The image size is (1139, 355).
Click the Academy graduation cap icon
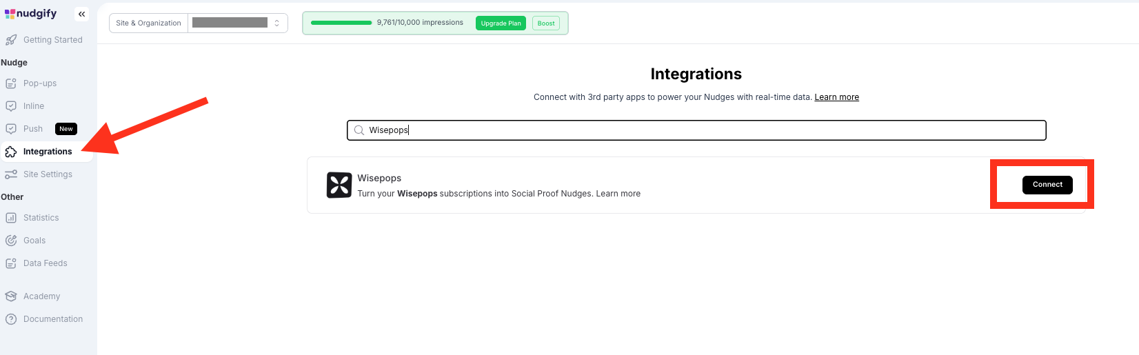tap(11, 296)
